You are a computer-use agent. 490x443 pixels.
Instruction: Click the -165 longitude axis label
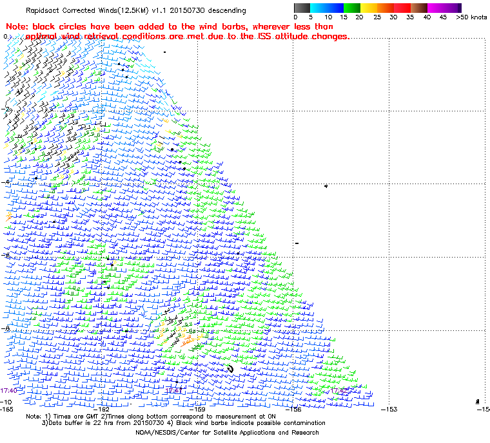pyautogui.click(x=7, y=409)
